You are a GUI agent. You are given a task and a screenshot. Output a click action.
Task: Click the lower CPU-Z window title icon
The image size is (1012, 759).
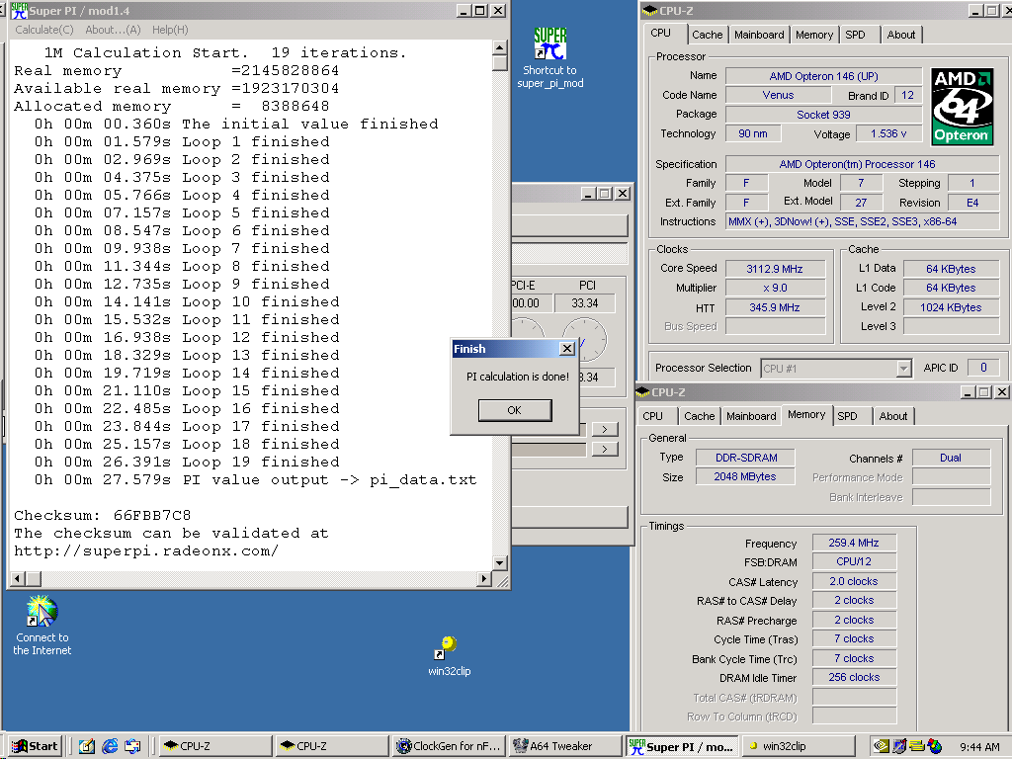[642, 391]
